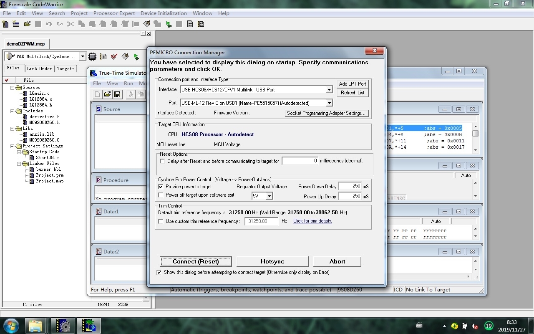Collapse the Linker Files folder
This screenshot has width=534, height=334.
(x=19, y=164)
